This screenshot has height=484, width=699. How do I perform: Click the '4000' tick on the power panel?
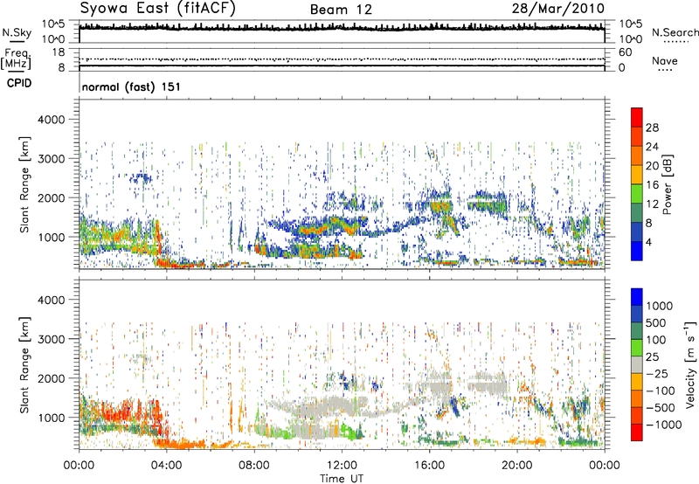pyautogui.click(x=51, y=120)
